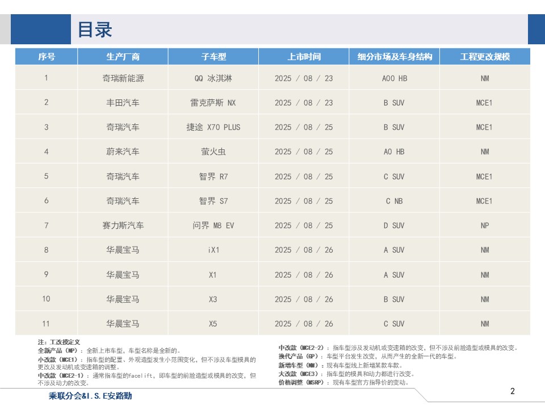Image resolution: width=545 pixels, height=409 pixels.
Task: Click the footer text "乘联分会&I.S.E安路勤"
Action: point(90,396)
